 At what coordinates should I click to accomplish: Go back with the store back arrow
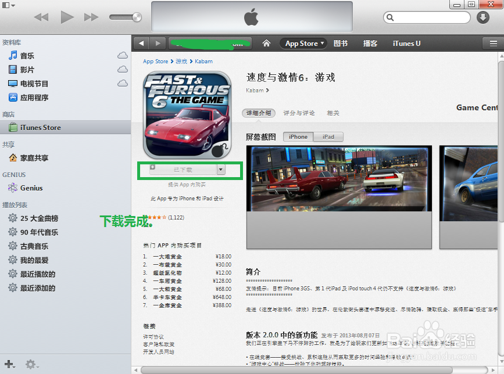point(141,44)
